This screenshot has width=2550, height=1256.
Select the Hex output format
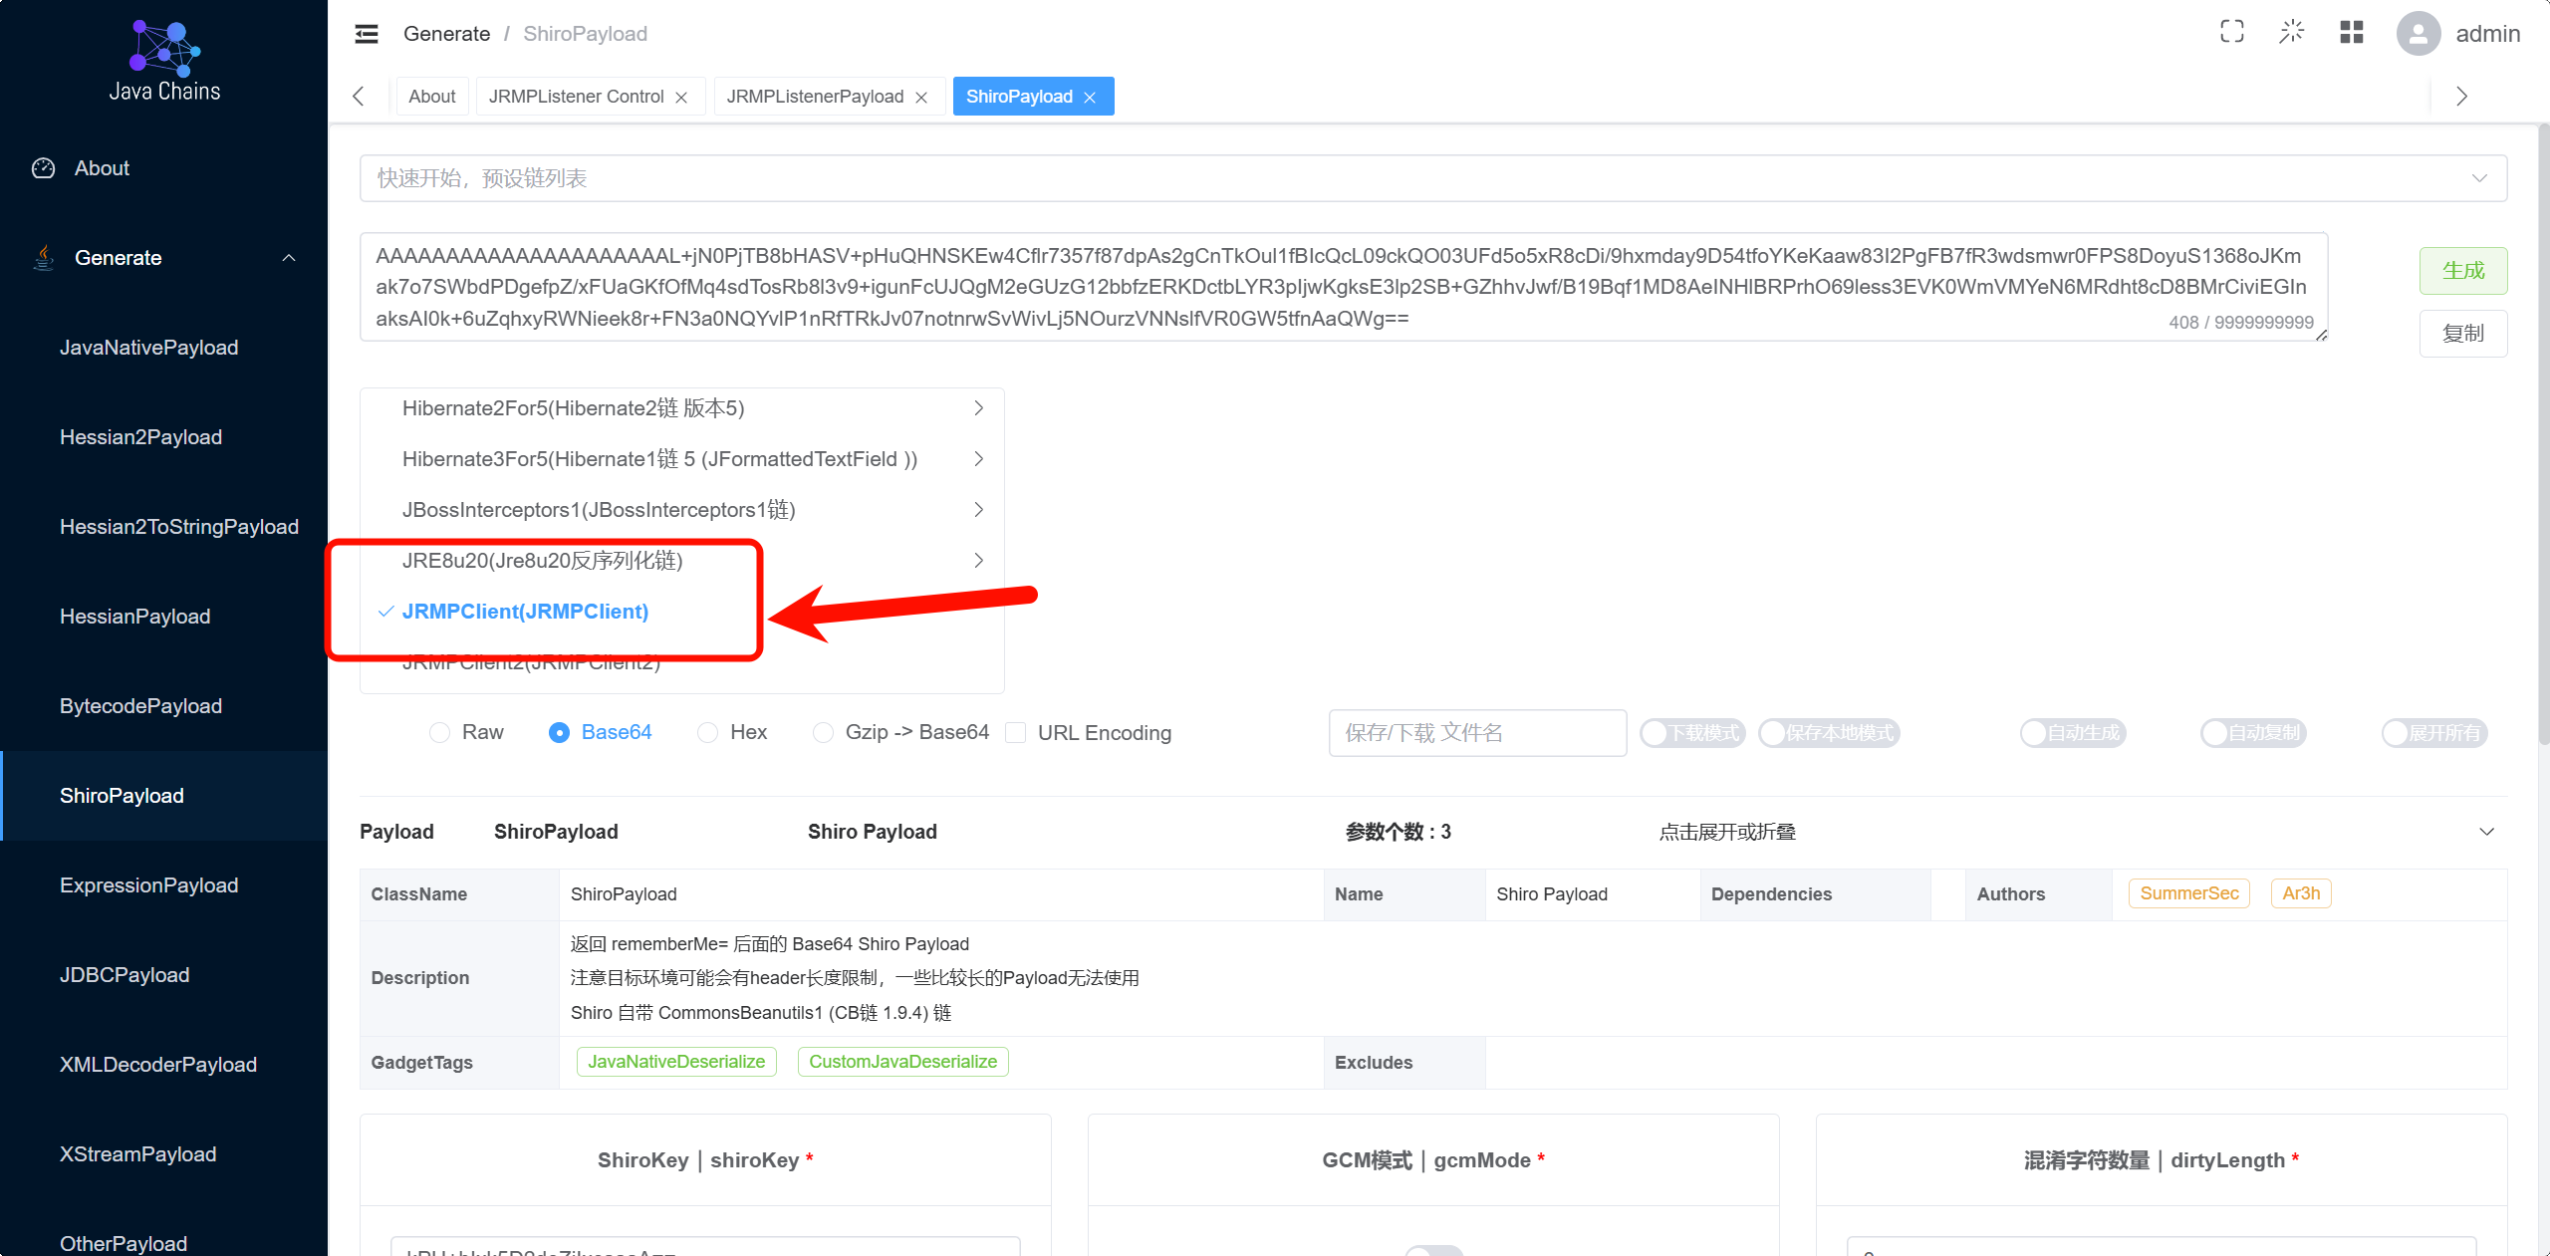(708, 733)
